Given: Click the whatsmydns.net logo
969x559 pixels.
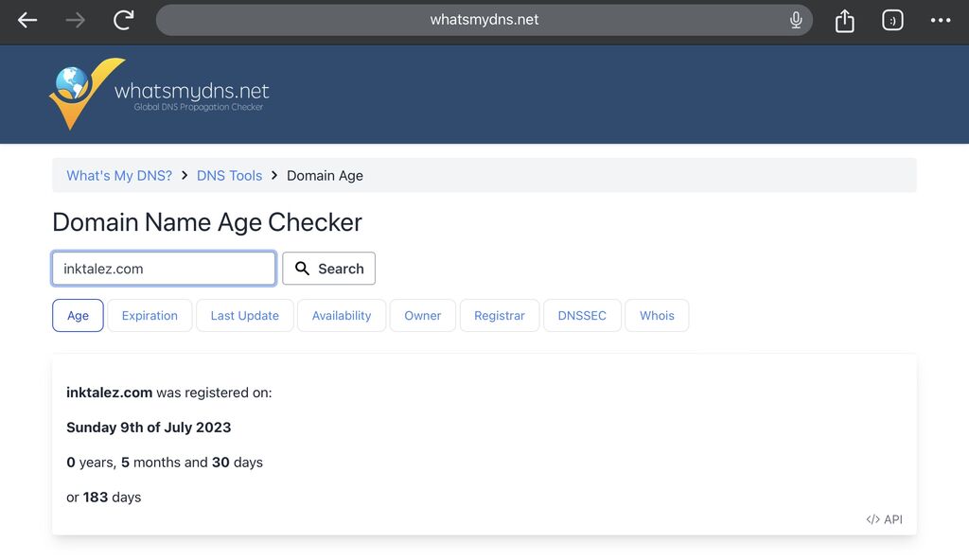Looking at the screenshot, I should pos(159,94).
